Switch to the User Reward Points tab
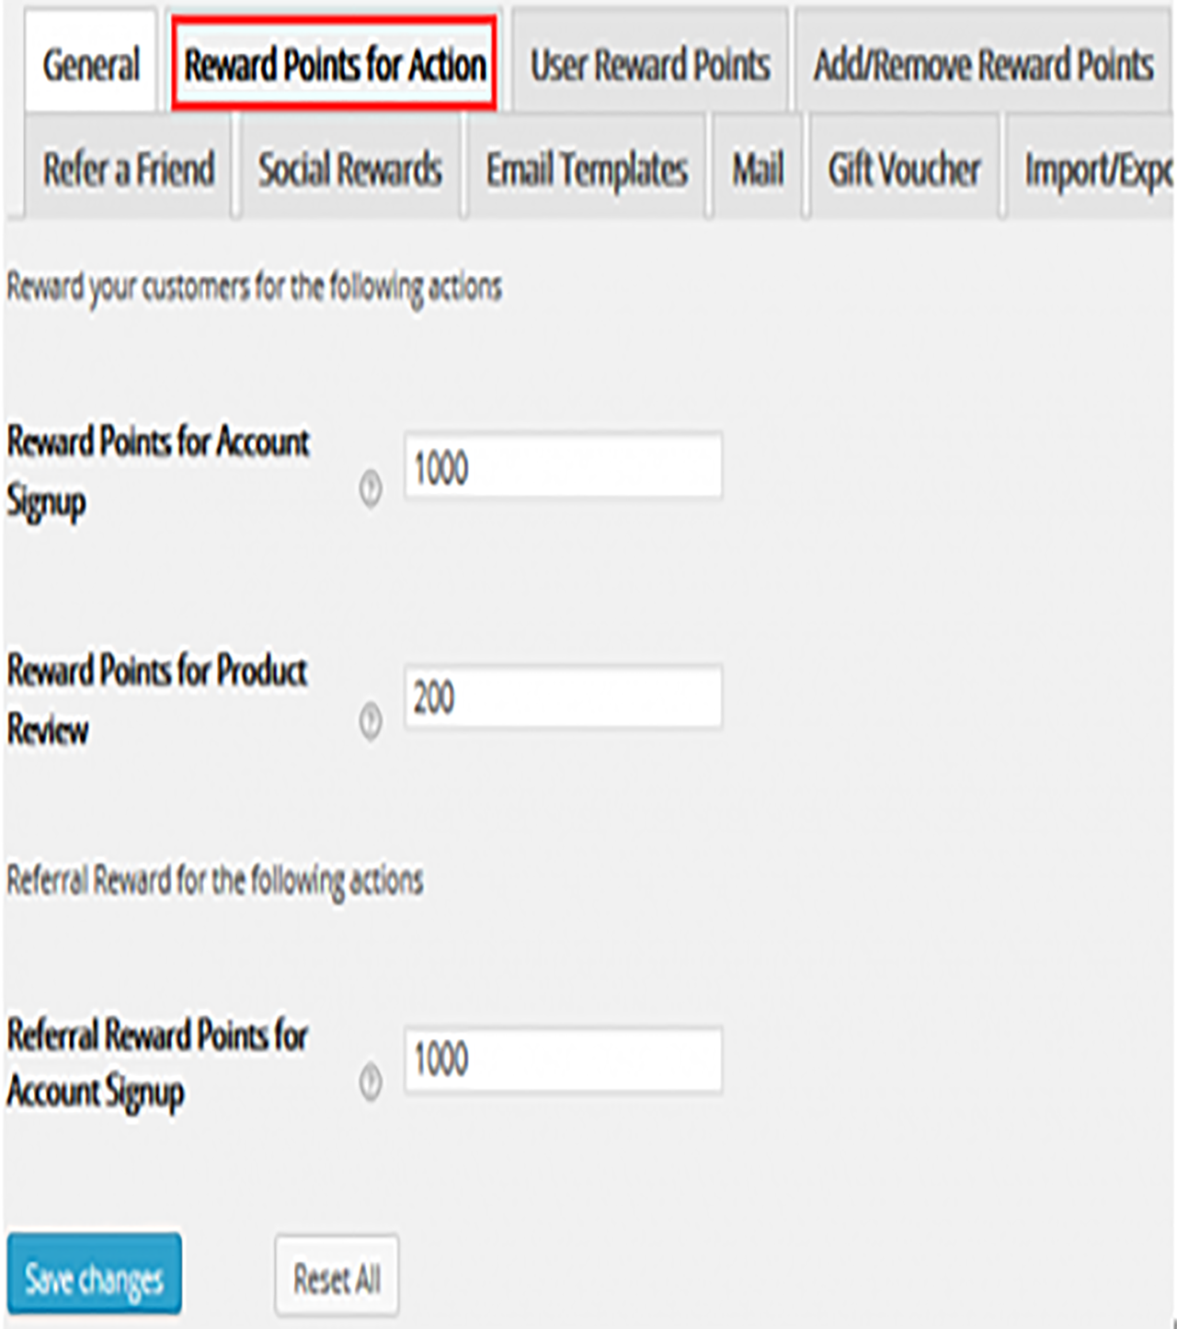The height and width of the screenshot is (1329, 1177). point(650,64)
